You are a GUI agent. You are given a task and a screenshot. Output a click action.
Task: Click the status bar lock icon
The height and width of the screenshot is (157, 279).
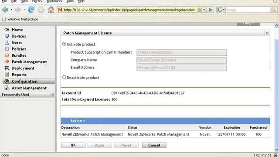click(276, 155)
